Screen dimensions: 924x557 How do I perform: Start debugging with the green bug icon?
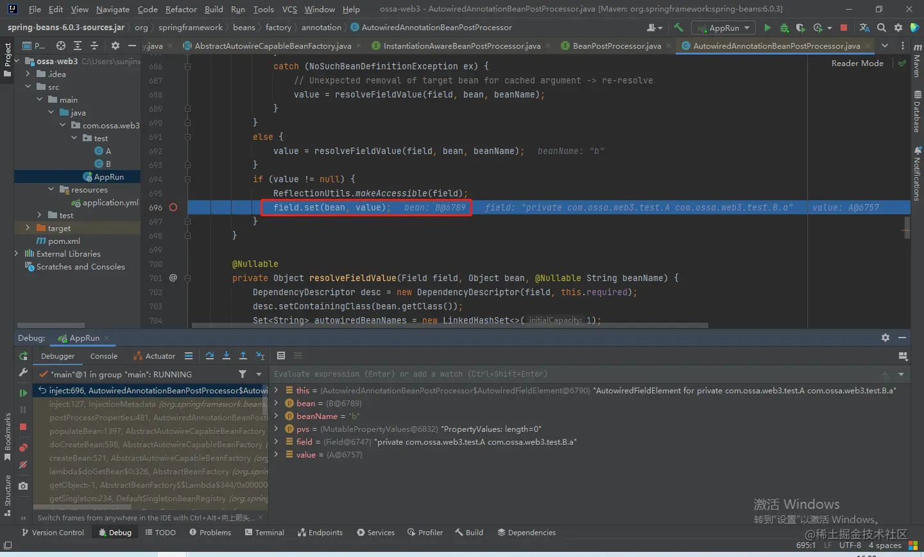click(784, 28)
